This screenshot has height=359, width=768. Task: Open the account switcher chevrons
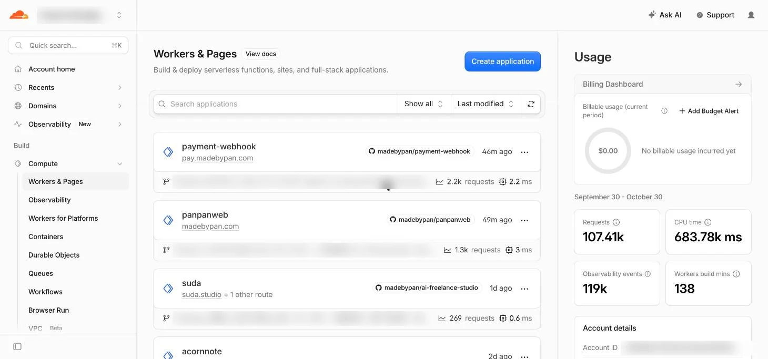click(x=119, y=15)
